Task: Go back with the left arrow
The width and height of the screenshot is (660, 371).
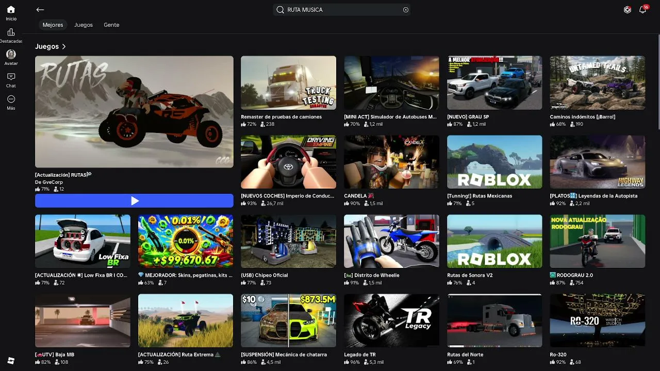Action: (x=40, y=10)
